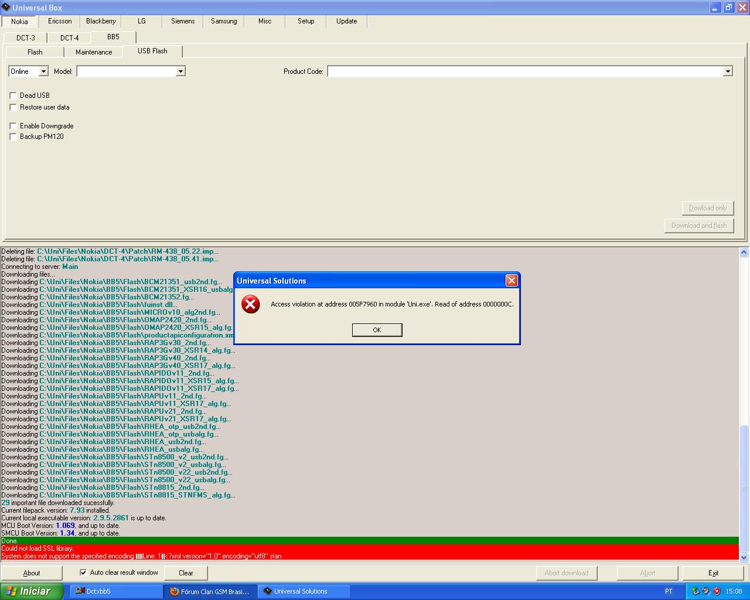Click the Download only button
Screen dimensions: 750x600
tap(708, 208)
